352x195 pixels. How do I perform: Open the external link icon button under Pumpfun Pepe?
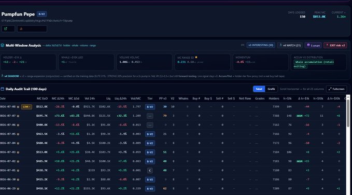pos(8,29)
